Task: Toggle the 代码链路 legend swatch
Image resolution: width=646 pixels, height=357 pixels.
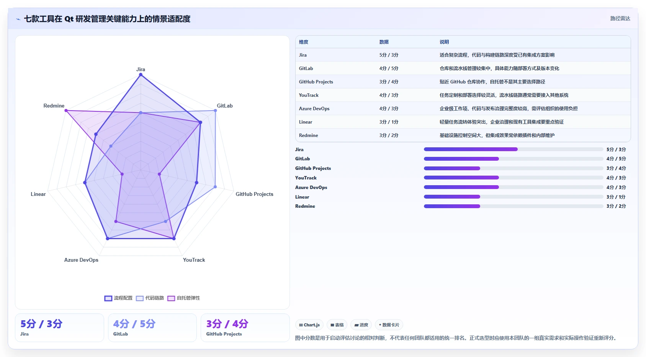Action: [x=140, y=298]
